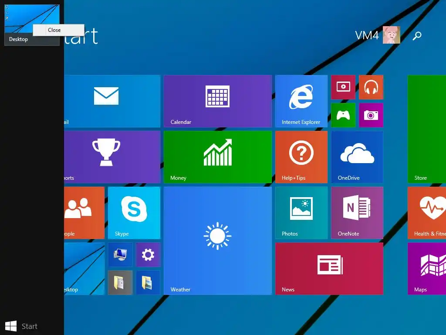
Task: Open the Xbox Games tile
Action: tap(343, 115)
